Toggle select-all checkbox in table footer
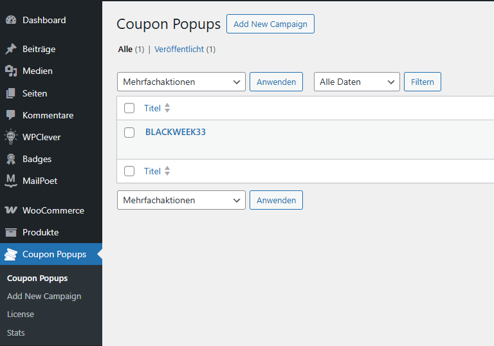This screenshot has height=346, width=494. pyautogui.click(x=129, y=171)
